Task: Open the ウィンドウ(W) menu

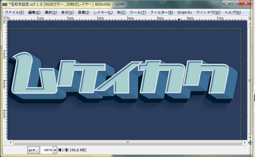Action: [208, 12]
